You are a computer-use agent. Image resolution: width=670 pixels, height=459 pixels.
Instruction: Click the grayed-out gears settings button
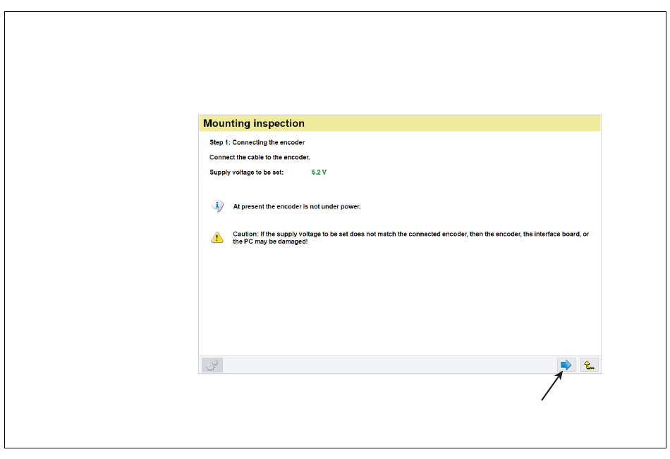212,365
